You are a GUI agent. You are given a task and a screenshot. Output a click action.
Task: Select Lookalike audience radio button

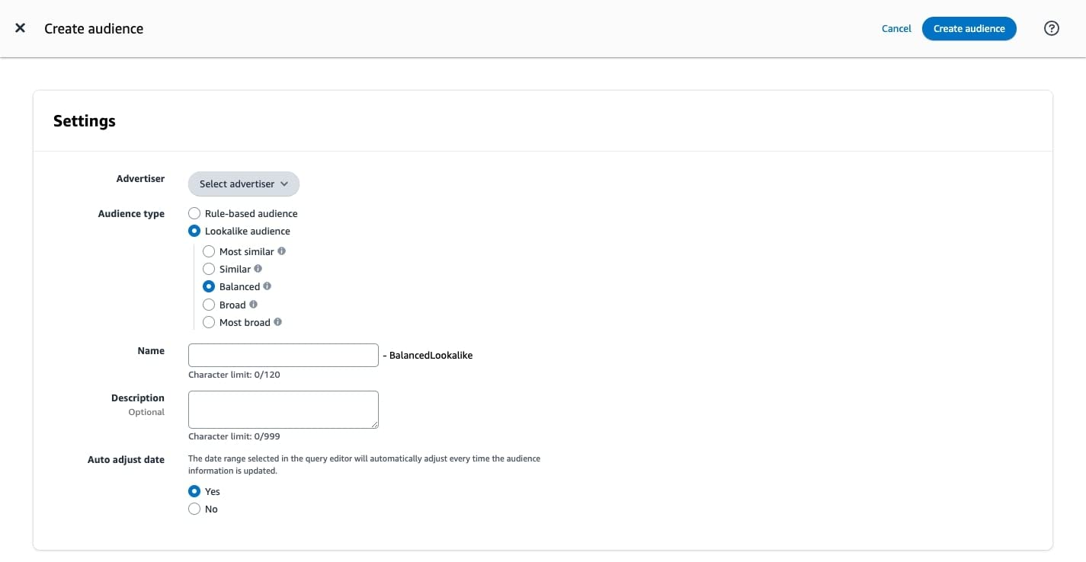(x=194, y=231)
